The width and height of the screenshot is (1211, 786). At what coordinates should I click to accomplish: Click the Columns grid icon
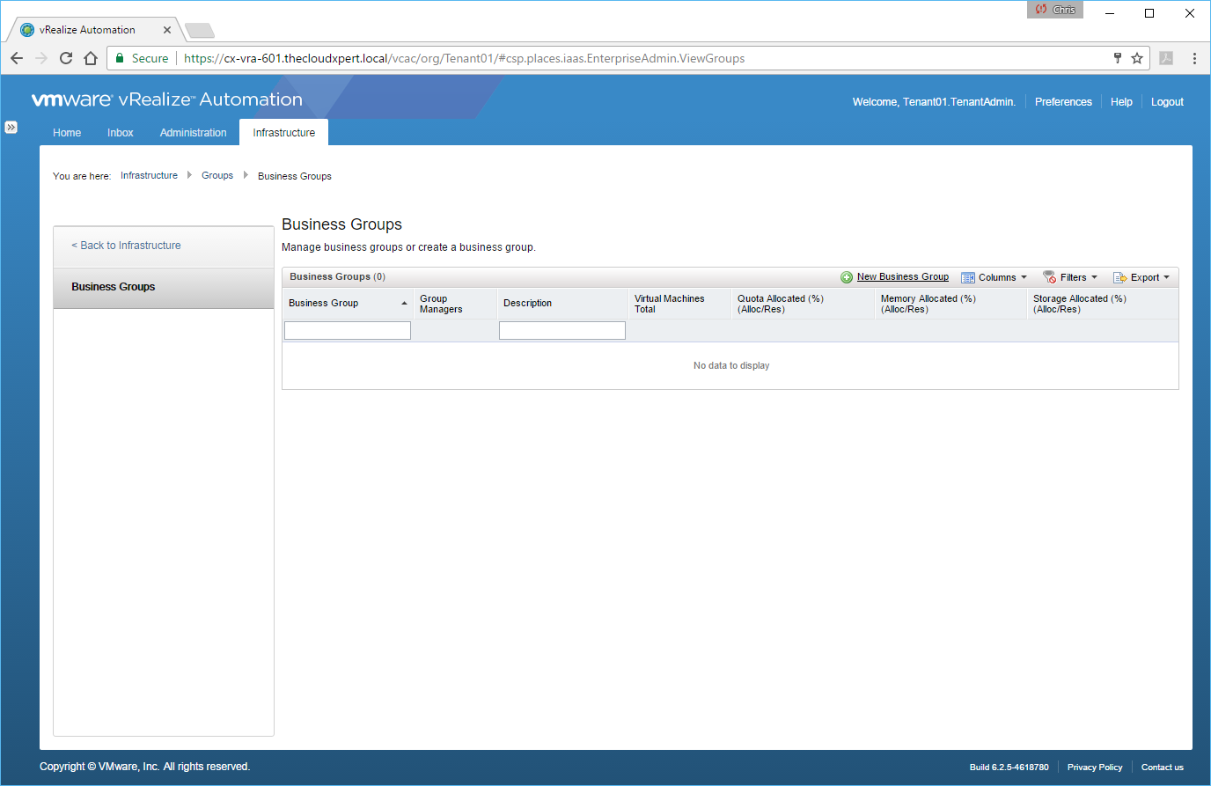click(x=968, y=277)
